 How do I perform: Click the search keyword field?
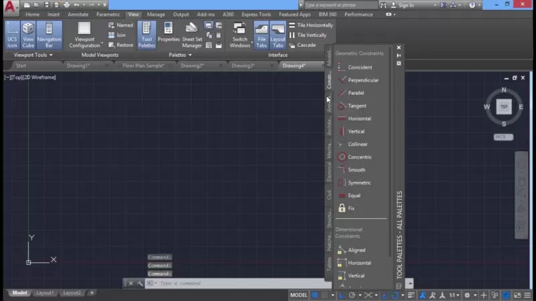tap(340, 5)
